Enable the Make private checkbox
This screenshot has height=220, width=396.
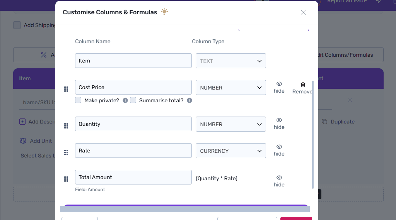(x=78, y=100)
